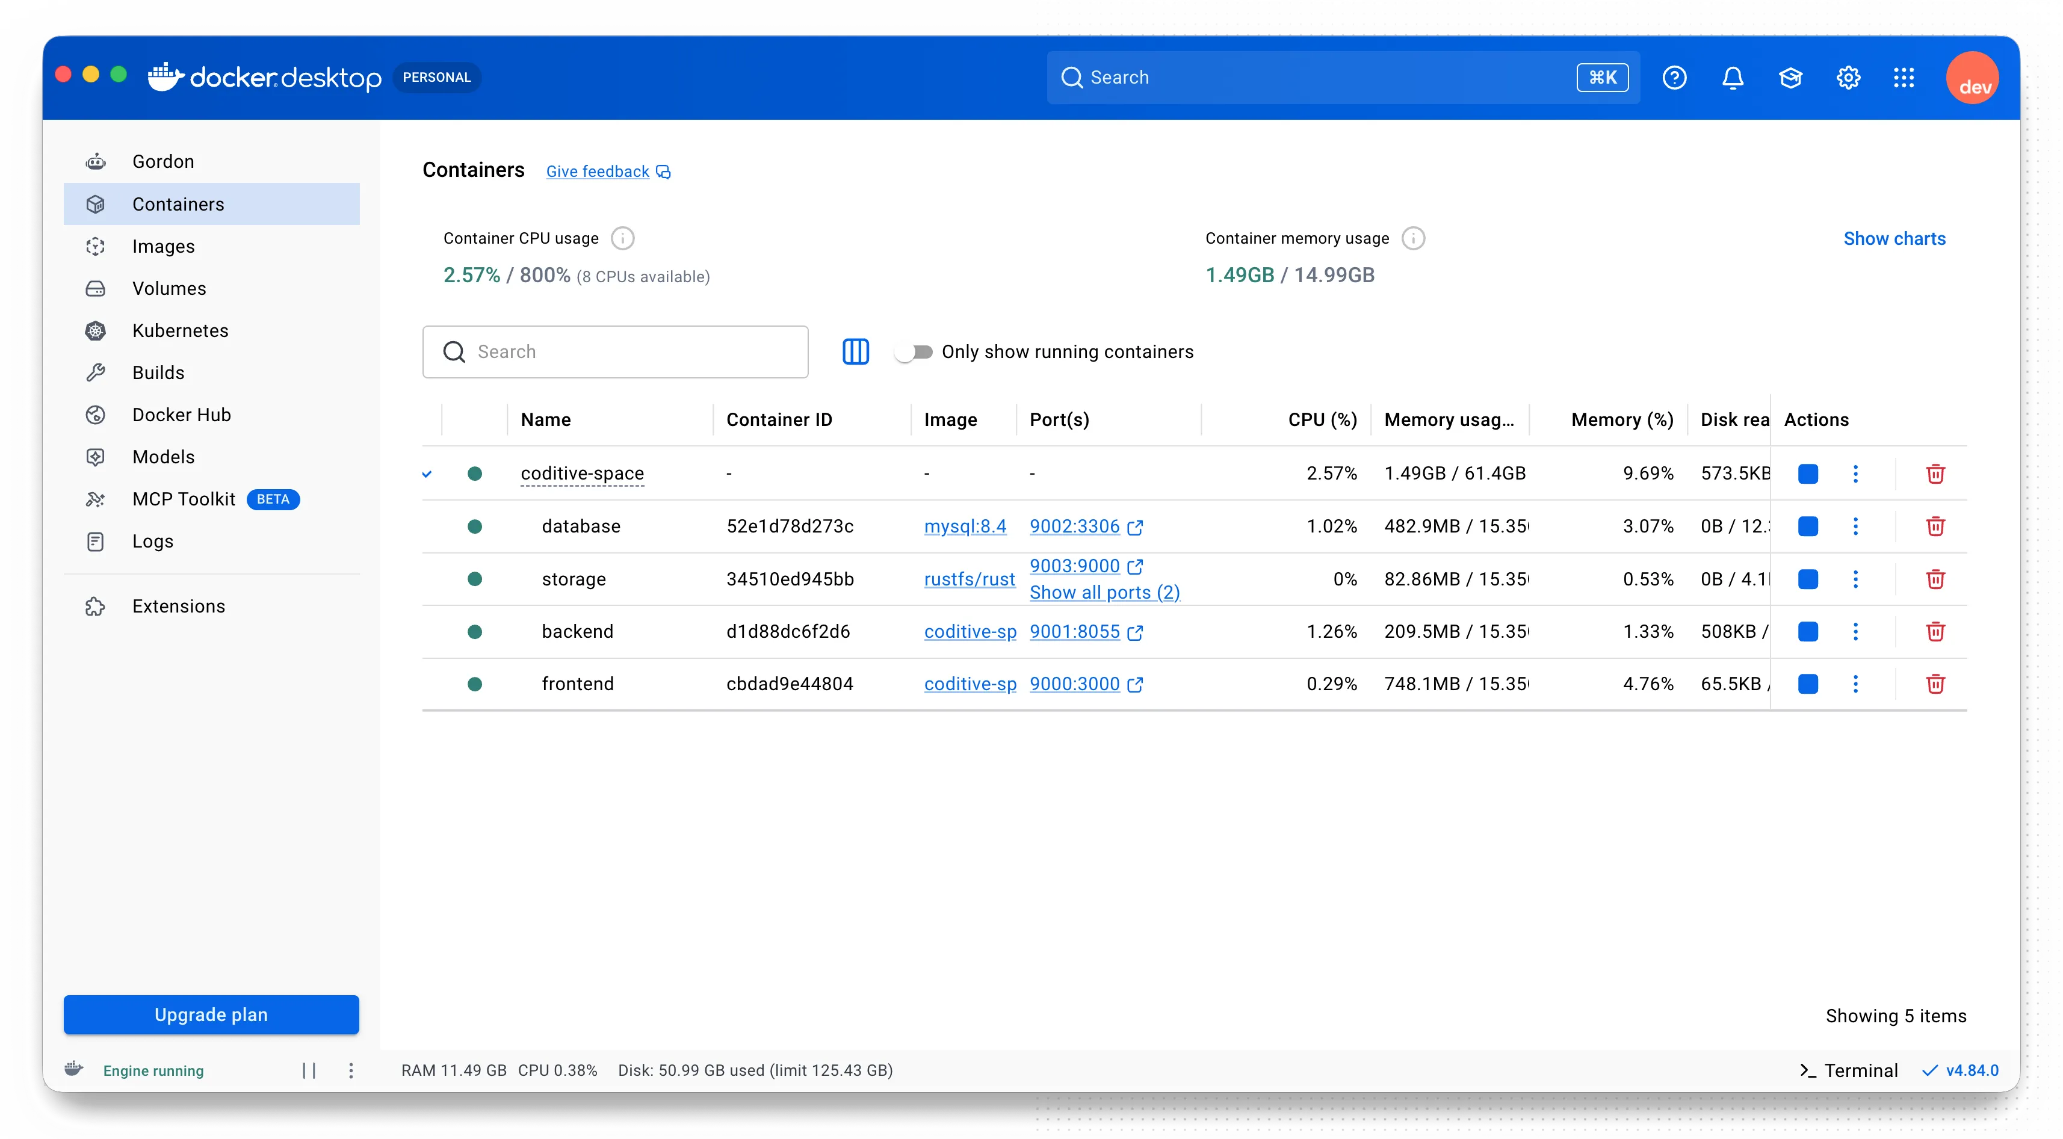Open more actions for database row
The width and height of the screenshot is (2063, 1139).
(1855, 526)
